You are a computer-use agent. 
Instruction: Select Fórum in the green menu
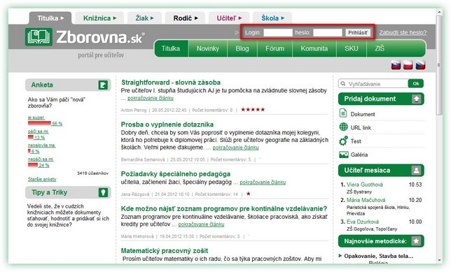click(275, 48)
